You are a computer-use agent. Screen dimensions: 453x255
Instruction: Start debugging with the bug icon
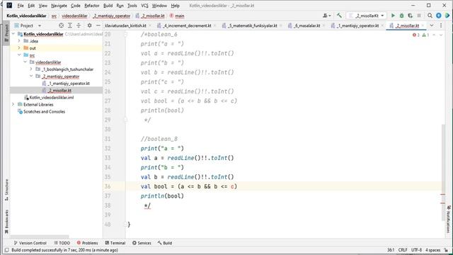coord(401,16)
